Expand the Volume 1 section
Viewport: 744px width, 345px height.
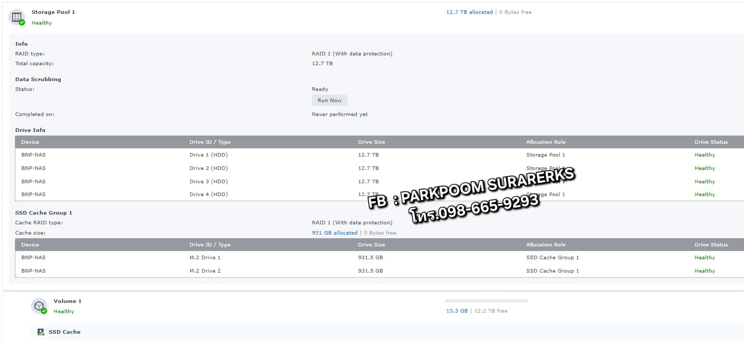point(68,301)
